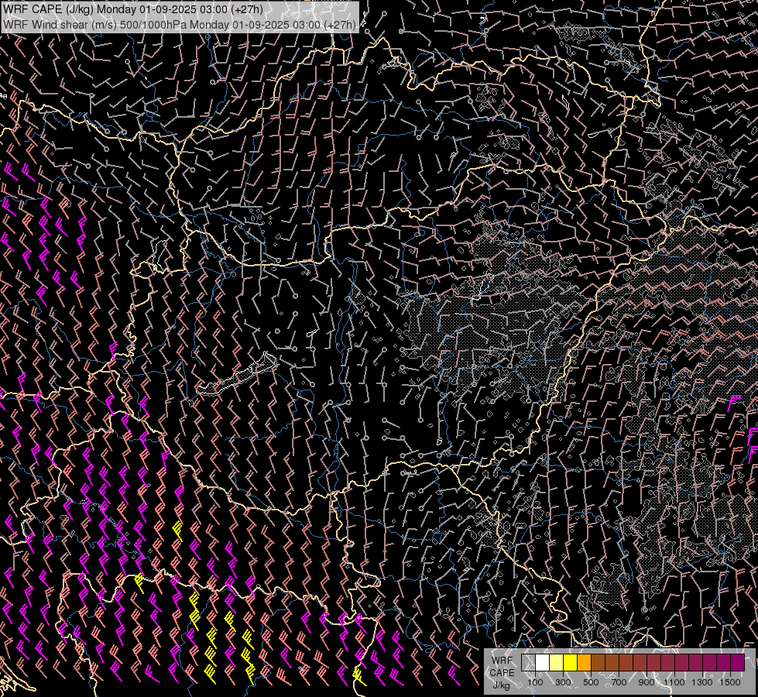Click the Lake Neusiedl outline near western border
This screenshot has height=697, width=758.
(159, 256)
